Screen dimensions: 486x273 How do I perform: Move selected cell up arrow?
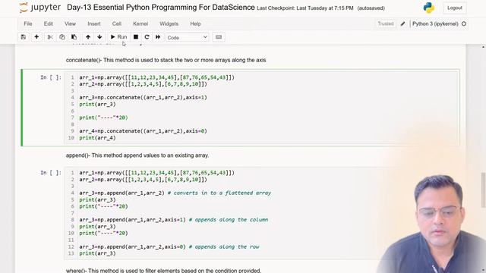88,37
